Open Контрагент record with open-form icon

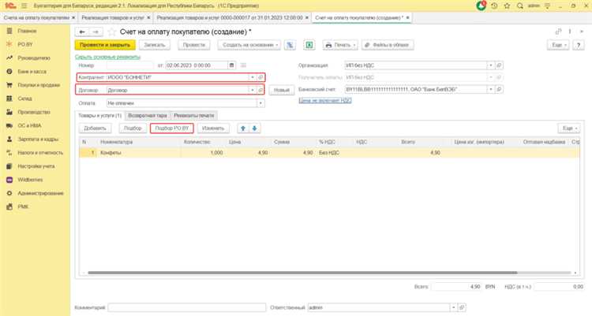pos(261,77)
